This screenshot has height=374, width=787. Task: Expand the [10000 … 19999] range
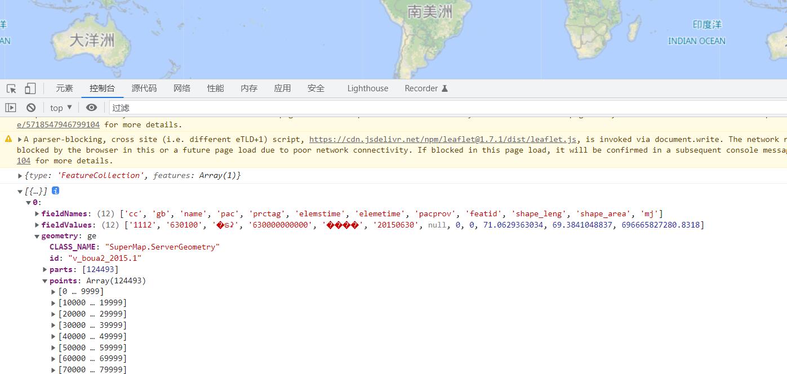54,303
